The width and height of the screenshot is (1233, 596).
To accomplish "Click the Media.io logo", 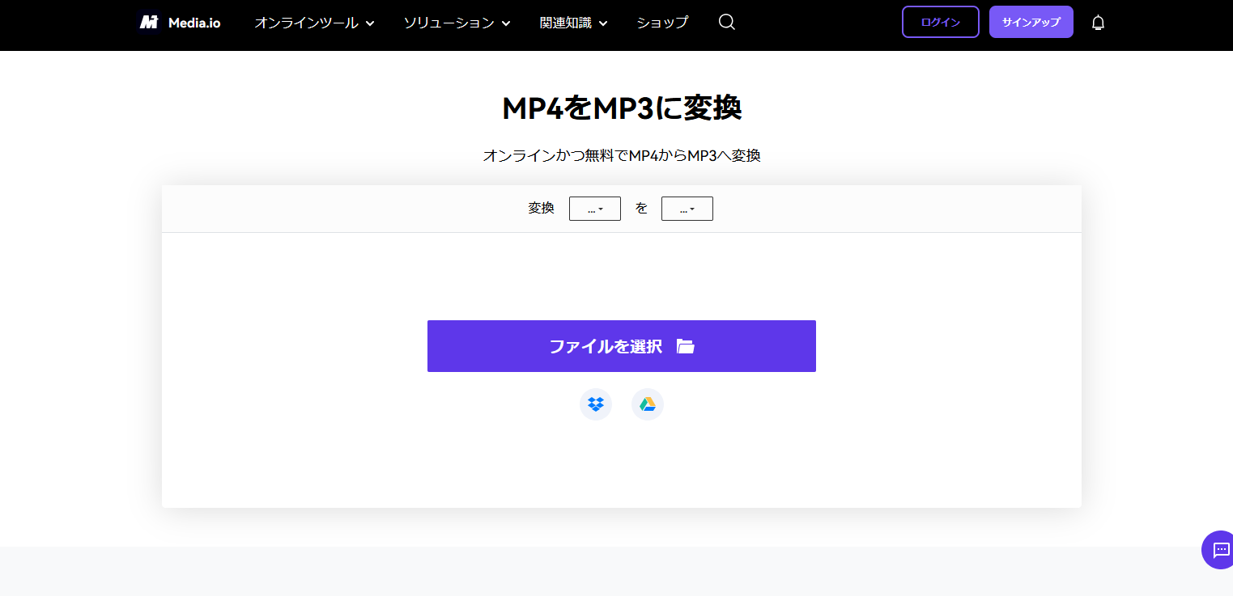I will (x=180, y=23).
